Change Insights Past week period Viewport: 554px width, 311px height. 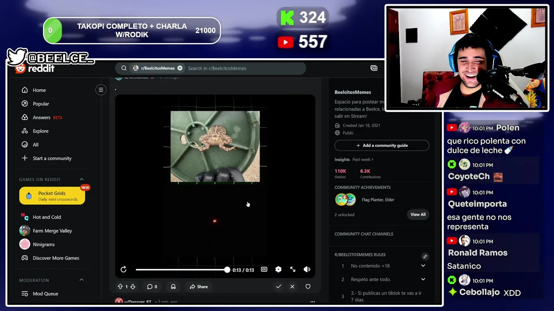coord(363,159)
